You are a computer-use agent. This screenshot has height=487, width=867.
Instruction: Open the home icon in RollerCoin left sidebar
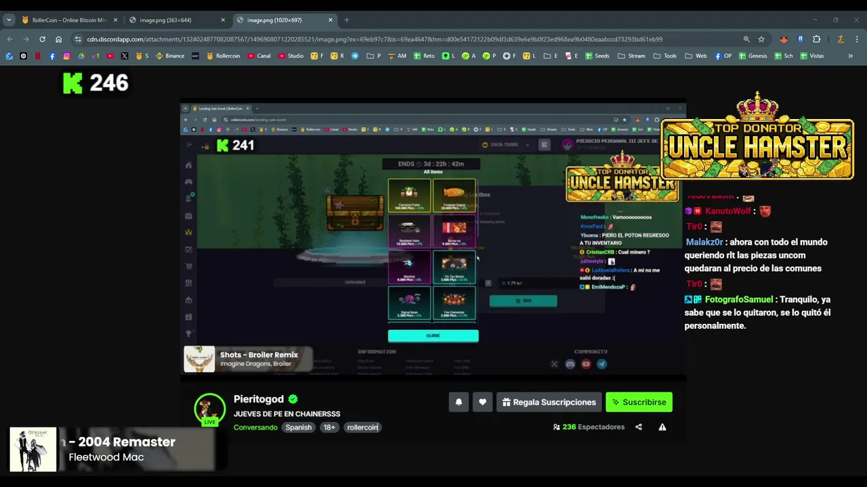(188, 165)
